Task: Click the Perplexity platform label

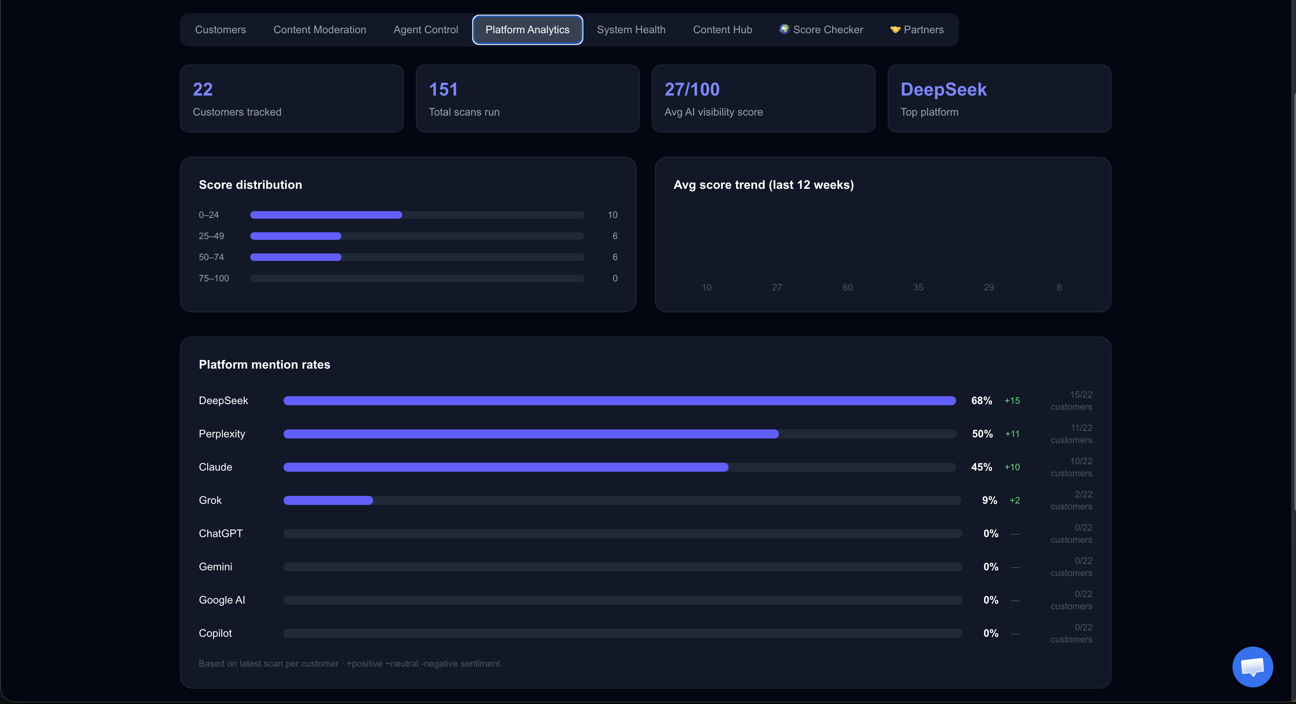Action: pos(222,434)
